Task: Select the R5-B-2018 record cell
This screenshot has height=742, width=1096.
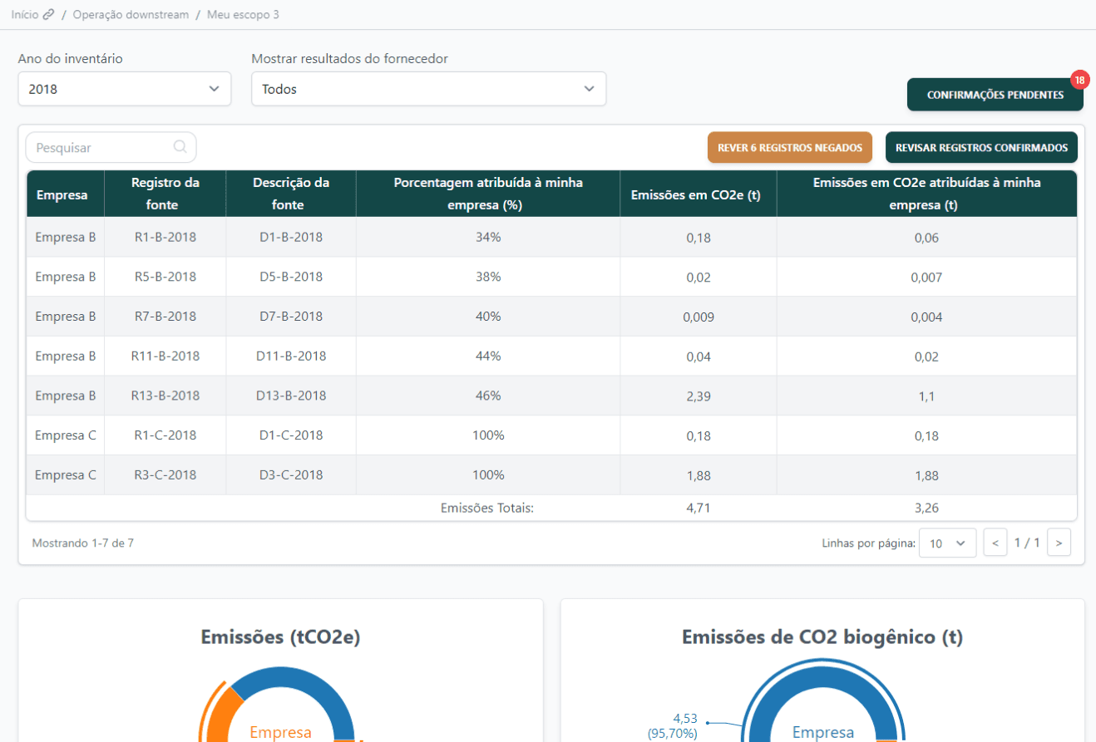Action: click(x=165, y=277)
